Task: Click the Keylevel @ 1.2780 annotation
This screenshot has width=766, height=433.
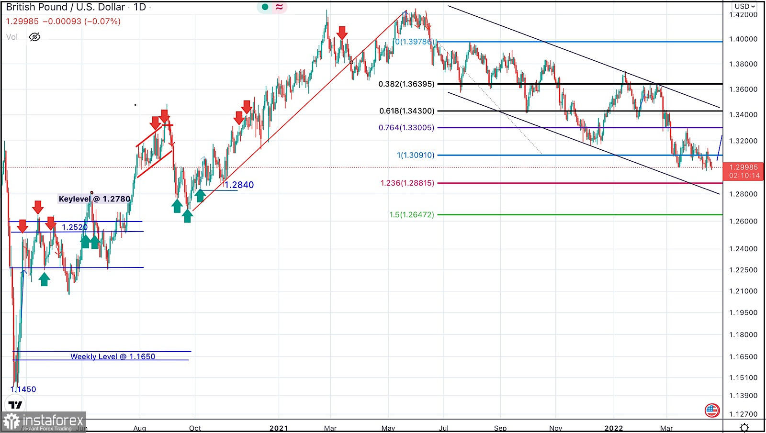Action: pos(94,199)
